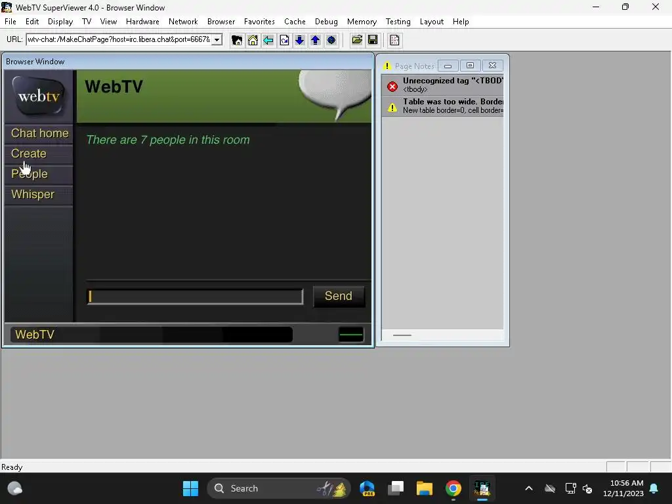Viewport: 672px width, 504px height.
Task: Click the yellow house Home icon
Action: coord(253,40)
